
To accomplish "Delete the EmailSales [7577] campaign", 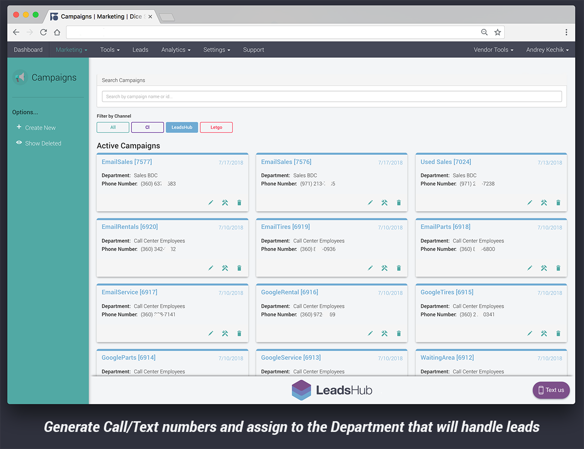I will [x=239, y=203].
